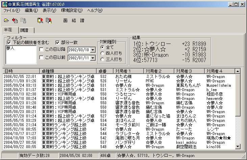Enable the この日以降 checkbox
Screen dimensions: 247x160
[42, 50]
